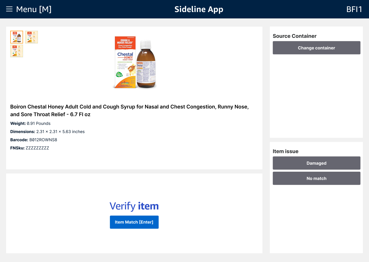Click the Item issue heading

coord(285,151)
